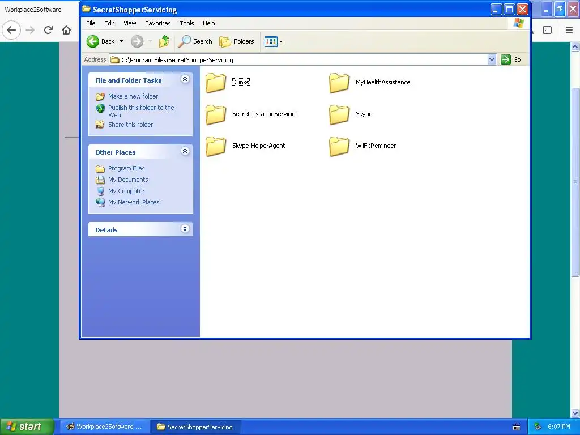This screenshot has height=435, width=580.
Task: Select the WiiFitReminder folder icon
Action: (x=339, y=146)
